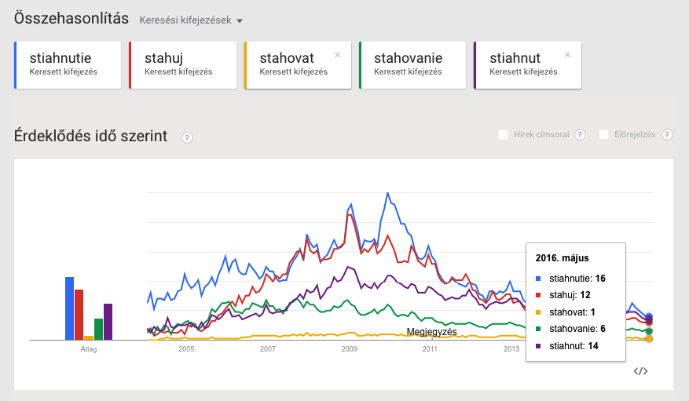Click the Megjegyzés note on chart
689x401 pixels.
click(431, 332)
